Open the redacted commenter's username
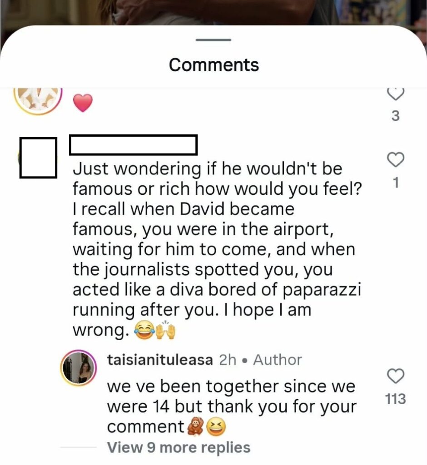This screenshot has height=465, width=427. coord(133,145)
